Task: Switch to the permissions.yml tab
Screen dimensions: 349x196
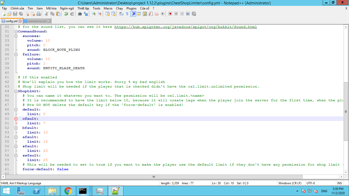Action: 37,21
